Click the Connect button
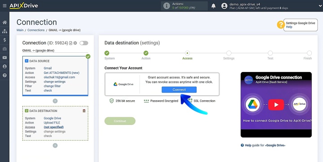 (179, 90)
